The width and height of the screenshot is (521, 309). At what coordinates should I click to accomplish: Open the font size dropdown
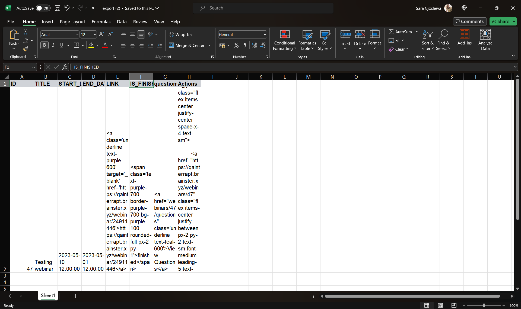click(95, 35)
